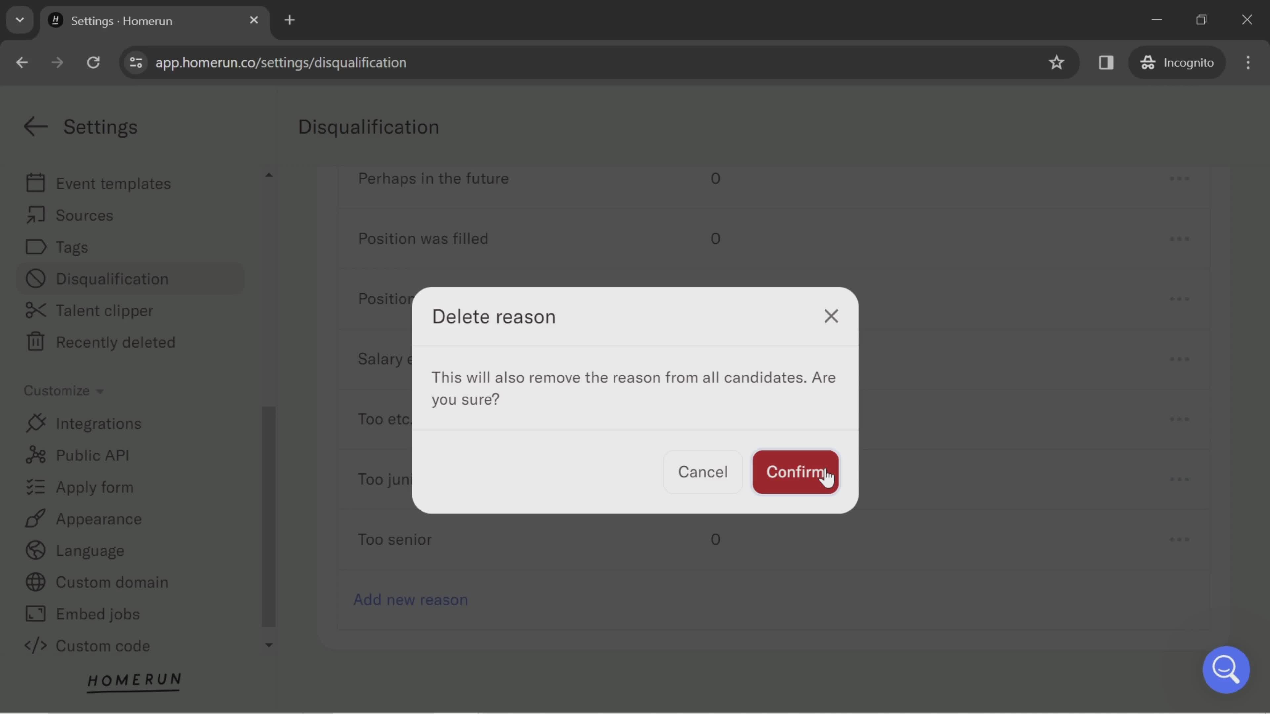Toggle the sidebar back navigation arrow
The image size is (1270, 714).
click(x=36, y=126)
